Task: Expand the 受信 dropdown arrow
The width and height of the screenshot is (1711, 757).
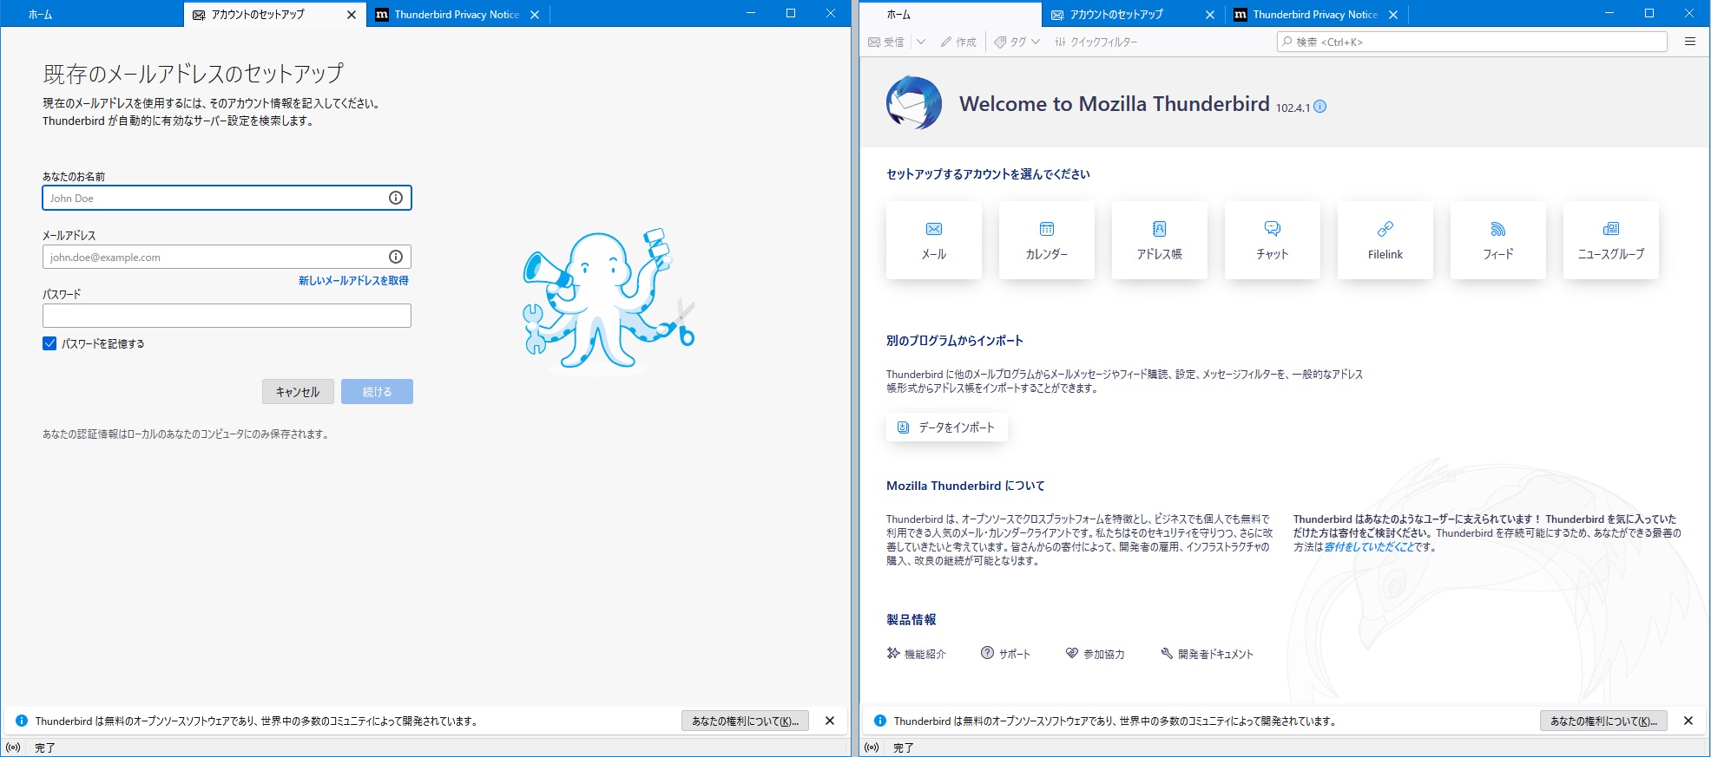Action: [921, 42]
